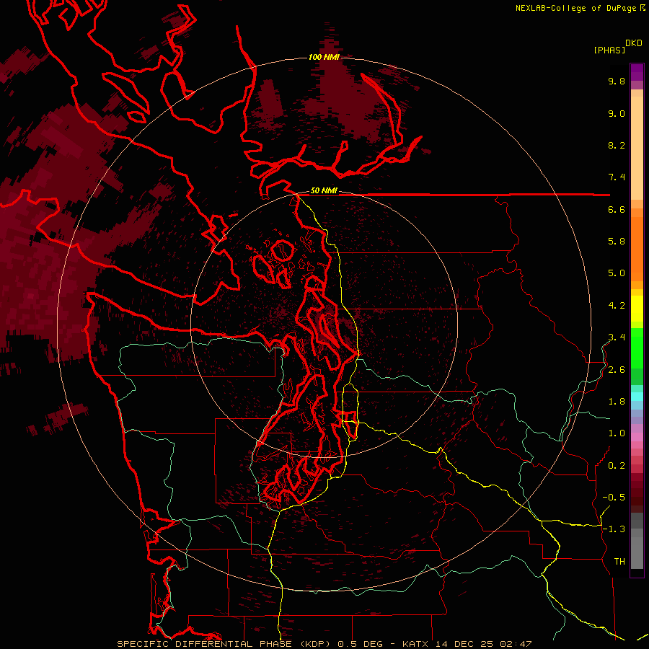Click the TH legend label

coord(619,562)
